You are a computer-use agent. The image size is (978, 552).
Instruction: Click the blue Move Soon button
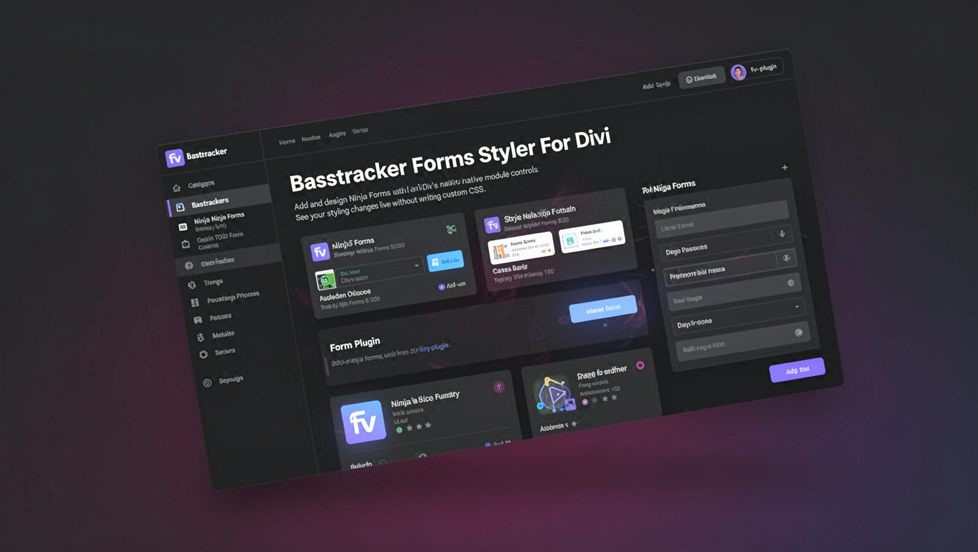603,308
